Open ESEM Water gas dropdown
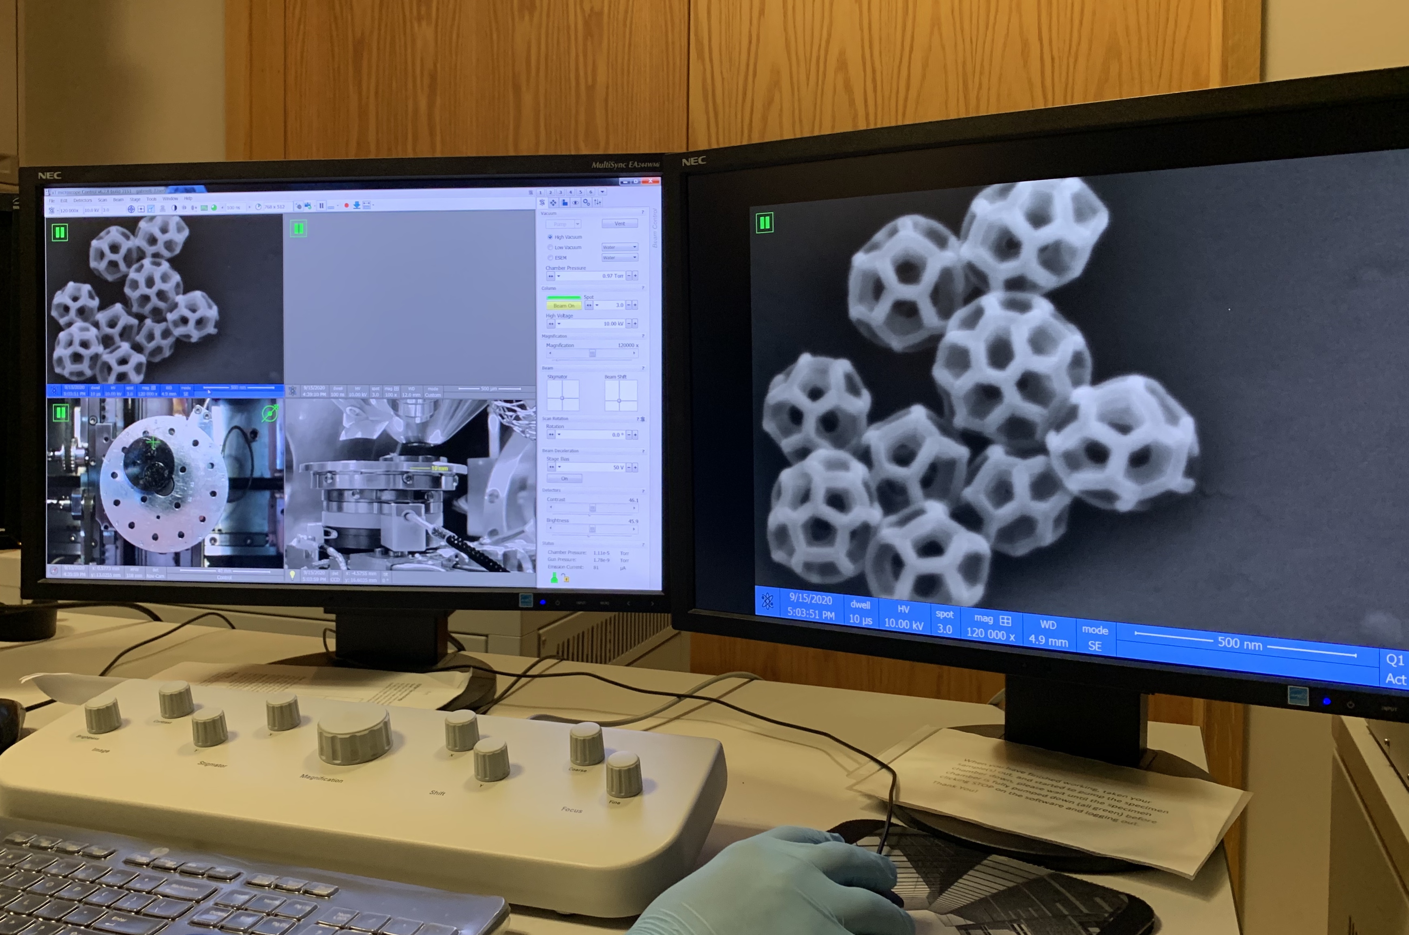This screenshot has height=935, width=1409. [x=620, y=257]
